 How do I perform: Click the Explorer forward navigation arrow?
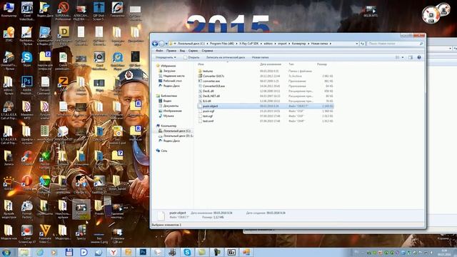click(x=161, y=44)
